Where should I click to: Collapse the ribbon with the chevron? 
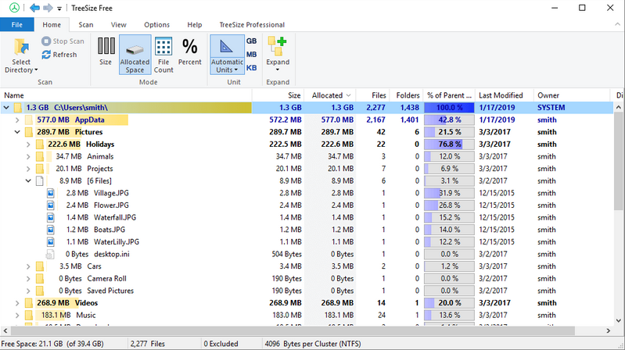pos(617,25)
